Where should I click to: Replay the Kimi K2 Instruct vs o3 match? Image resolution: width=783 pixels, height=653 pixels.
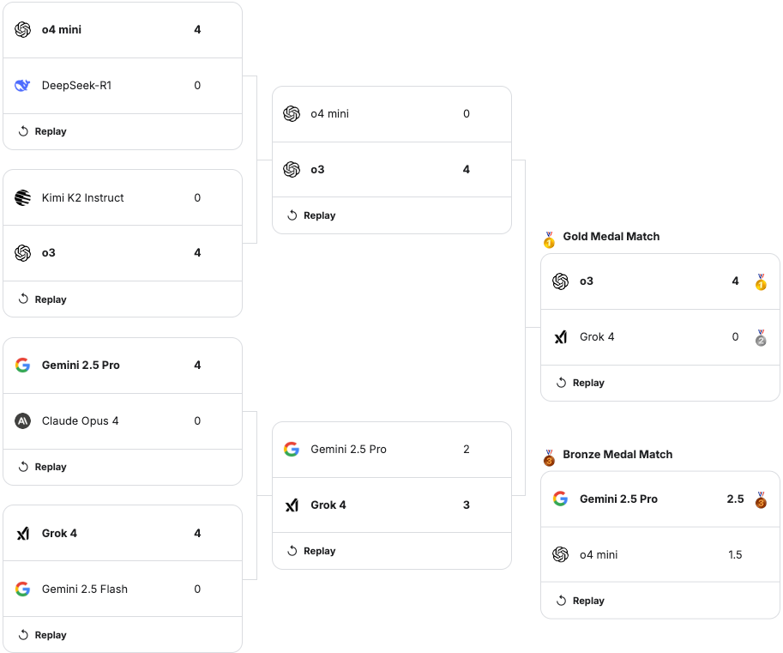click(x=42, y=299)
